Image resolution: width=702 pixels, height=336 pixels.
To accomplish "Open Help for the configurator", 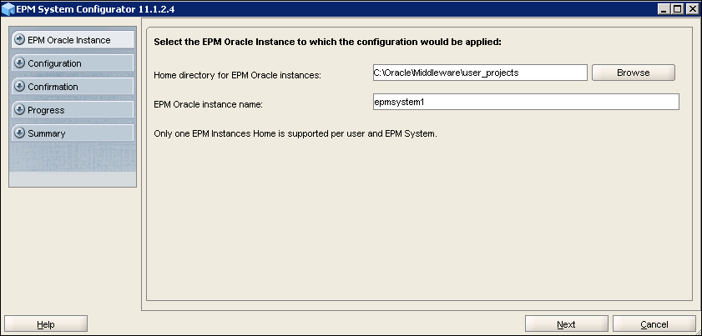I will coord(46,324).
